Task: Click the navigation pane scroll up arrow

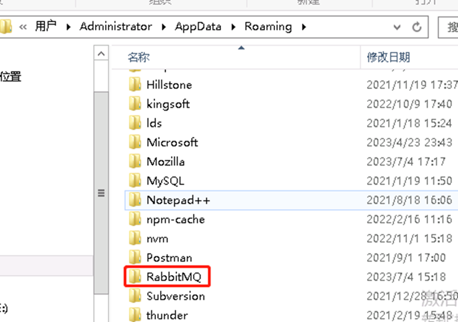Action: [101, 54]
